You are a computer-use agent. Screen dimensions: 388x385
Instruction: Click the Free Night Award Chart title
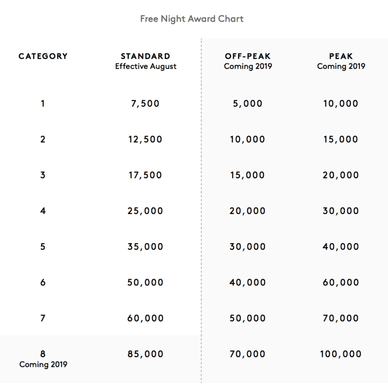[192, 19]
